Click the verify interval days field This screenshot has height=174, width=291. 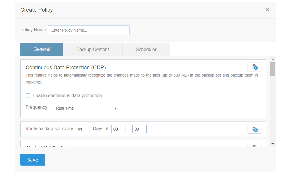83,129
